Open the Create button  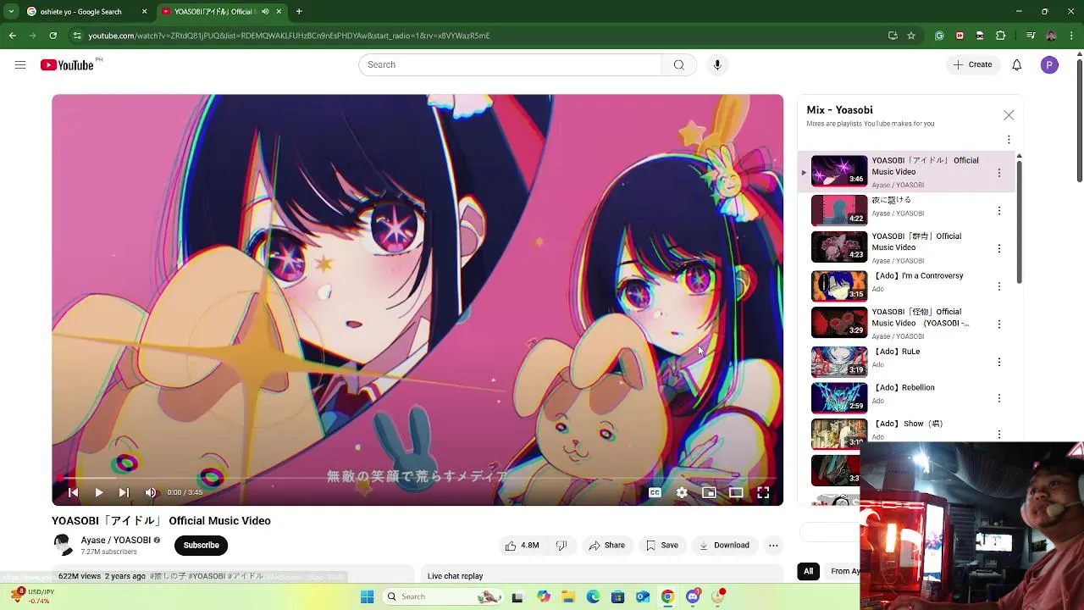[x=972, y=65]
